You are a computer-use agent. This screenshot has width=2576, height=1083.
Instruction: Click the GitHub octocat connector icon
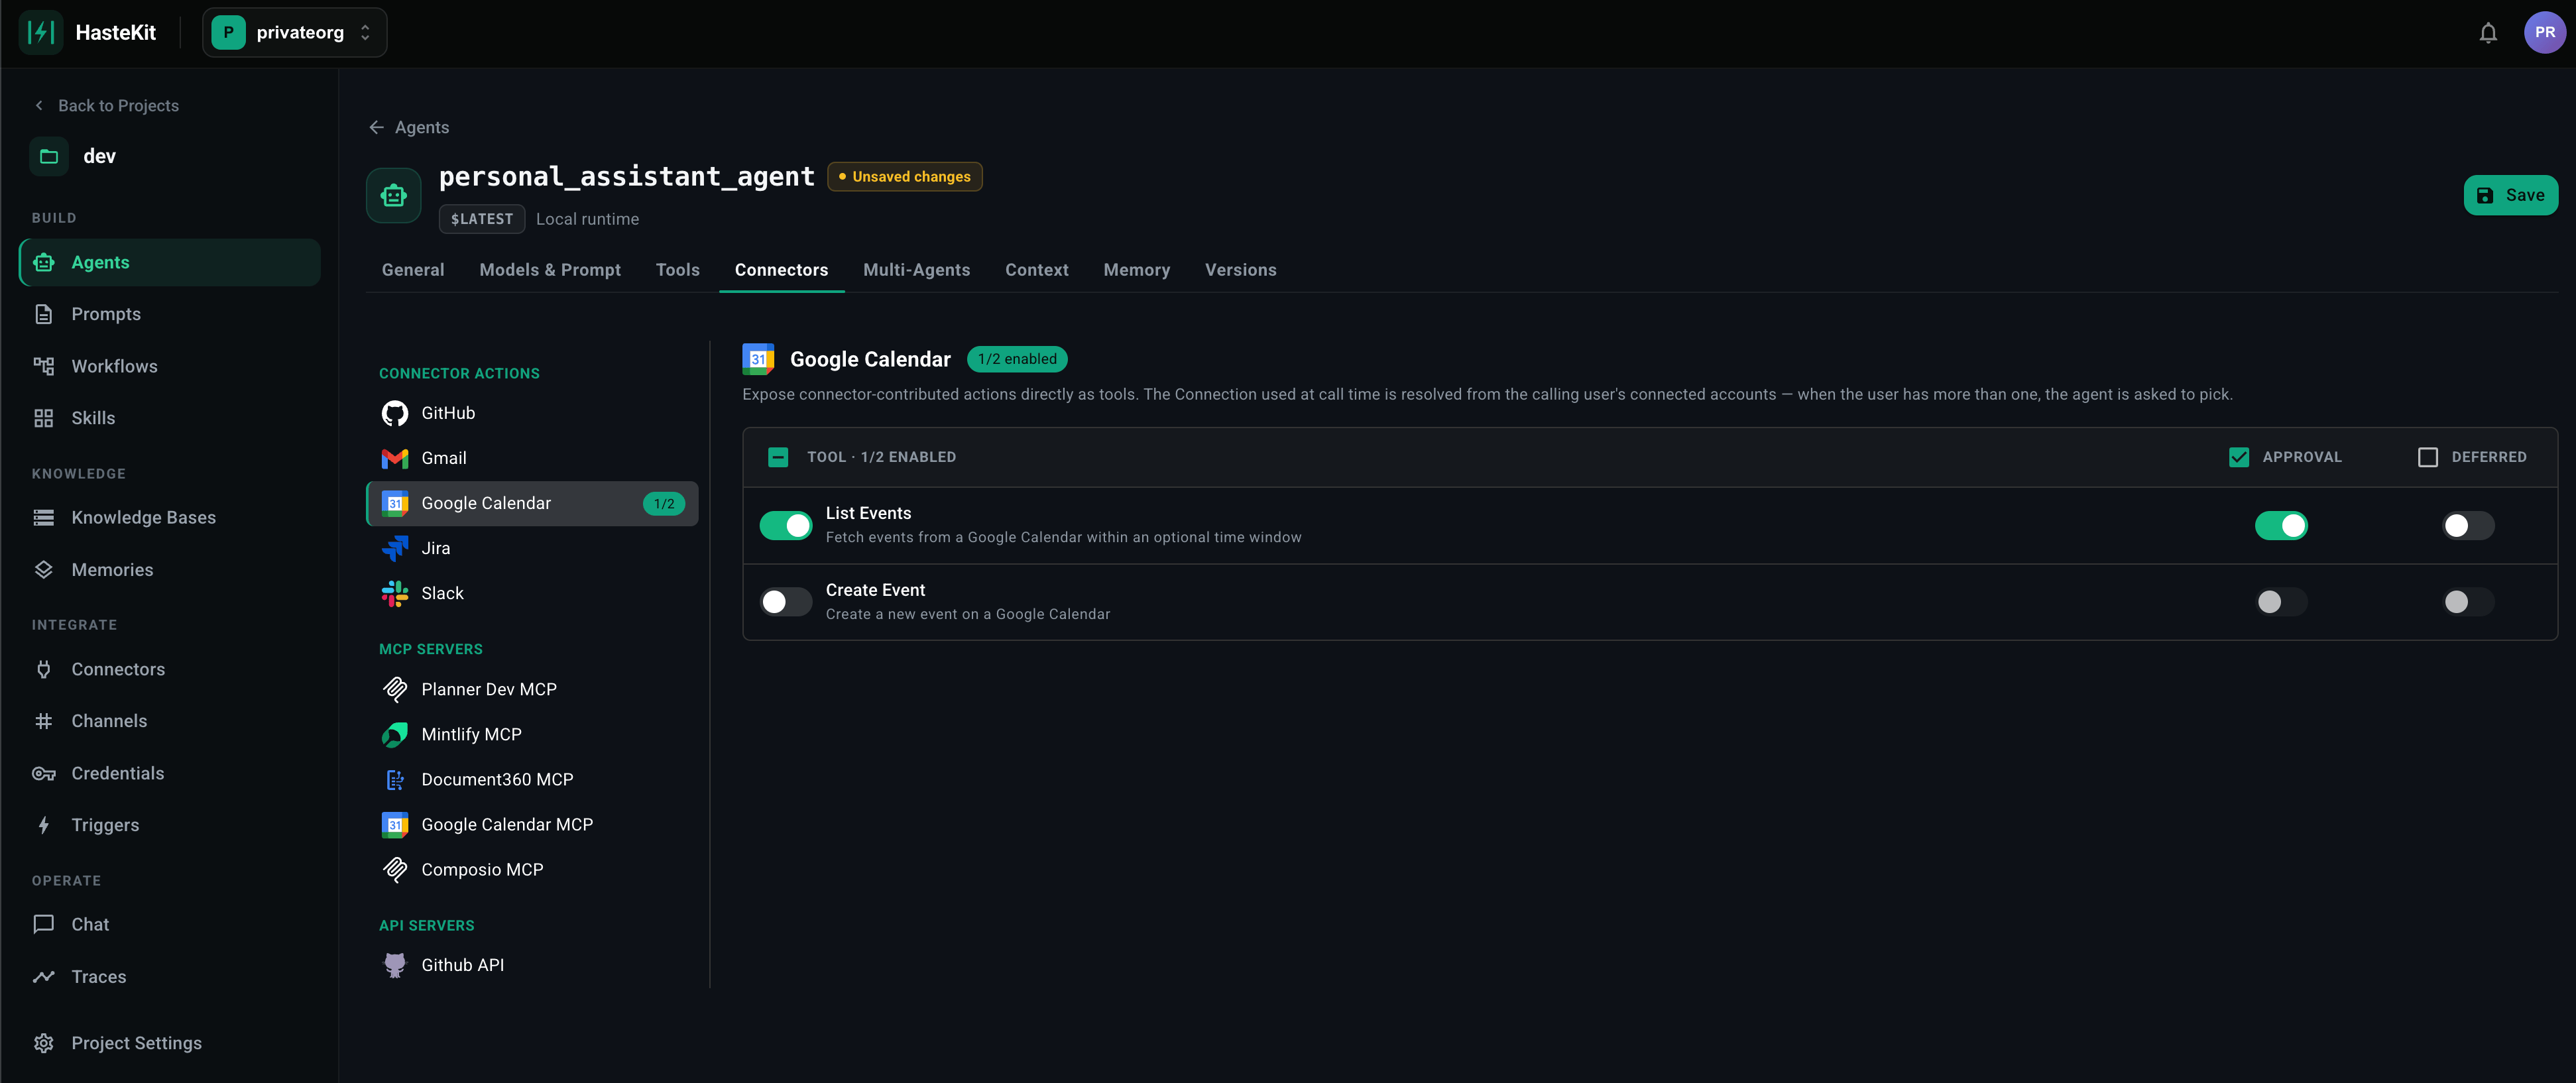394,413
